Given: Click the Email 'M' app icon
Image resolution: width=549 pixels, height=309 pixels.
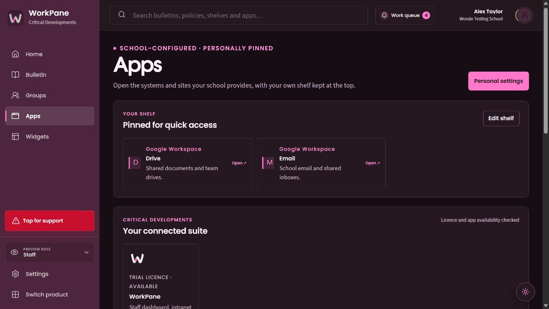Looking at the screenshot, I should (x=269, y=163).
